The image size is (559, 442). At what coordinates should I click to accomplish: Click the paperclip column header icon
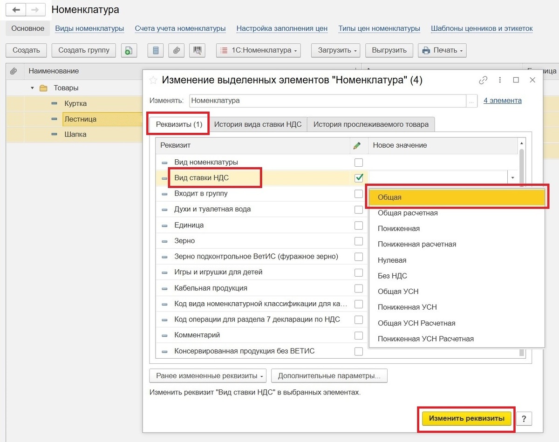click(14, 71)
